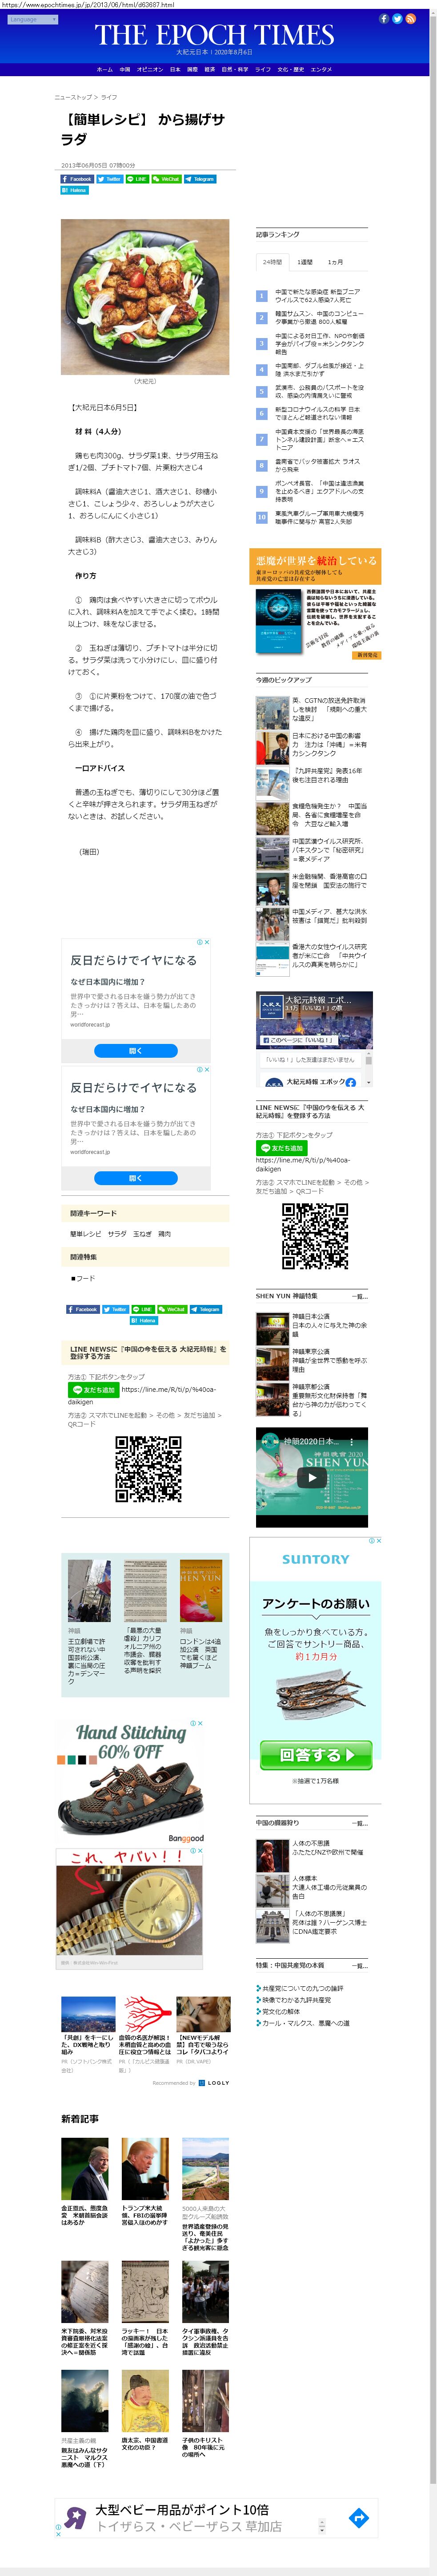Go to the ホーム menu item
437x2576 pixels.
(105, 70)
